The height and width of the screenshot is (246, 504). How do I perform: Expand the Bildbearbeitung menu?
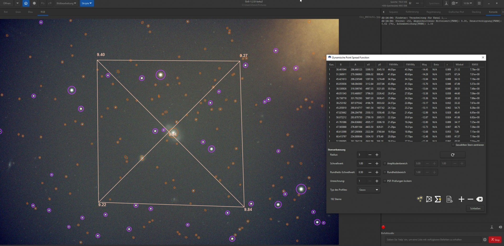[66, 3]
